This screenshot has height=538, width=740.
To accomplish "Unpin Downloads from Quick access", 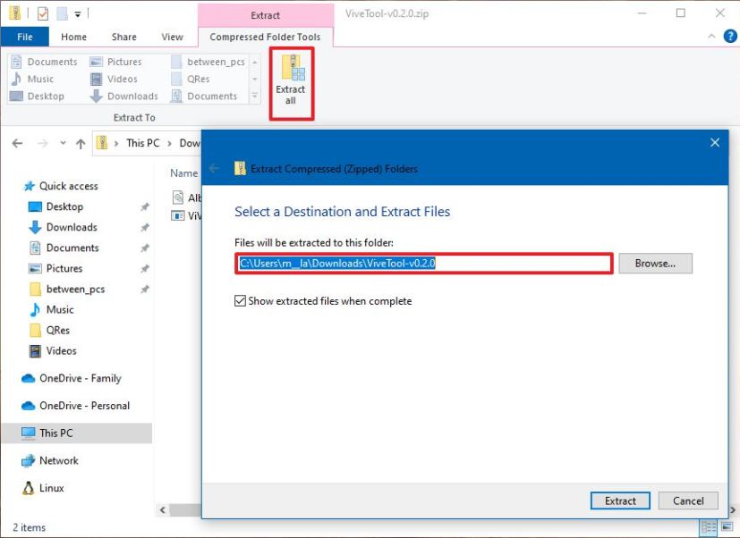I will coord(145,227).
